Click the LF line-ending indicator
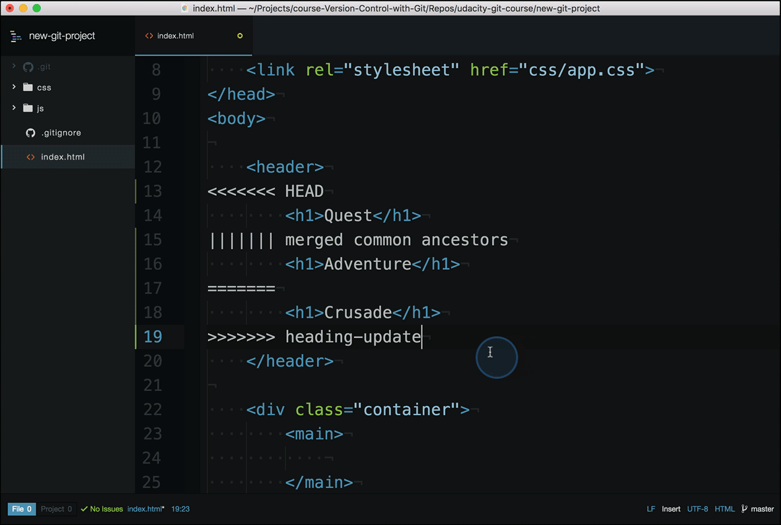This screenshot has width=781, height=525. [650, 509]
